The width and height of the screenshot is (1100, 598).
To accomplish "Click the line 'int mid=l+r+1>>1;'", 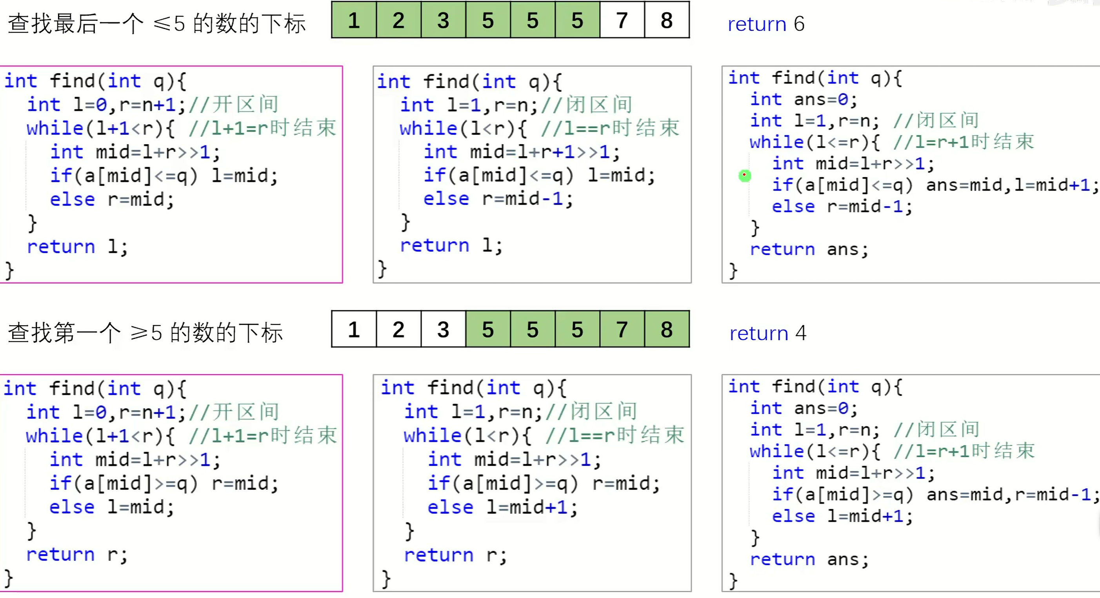I will point(522,152).
